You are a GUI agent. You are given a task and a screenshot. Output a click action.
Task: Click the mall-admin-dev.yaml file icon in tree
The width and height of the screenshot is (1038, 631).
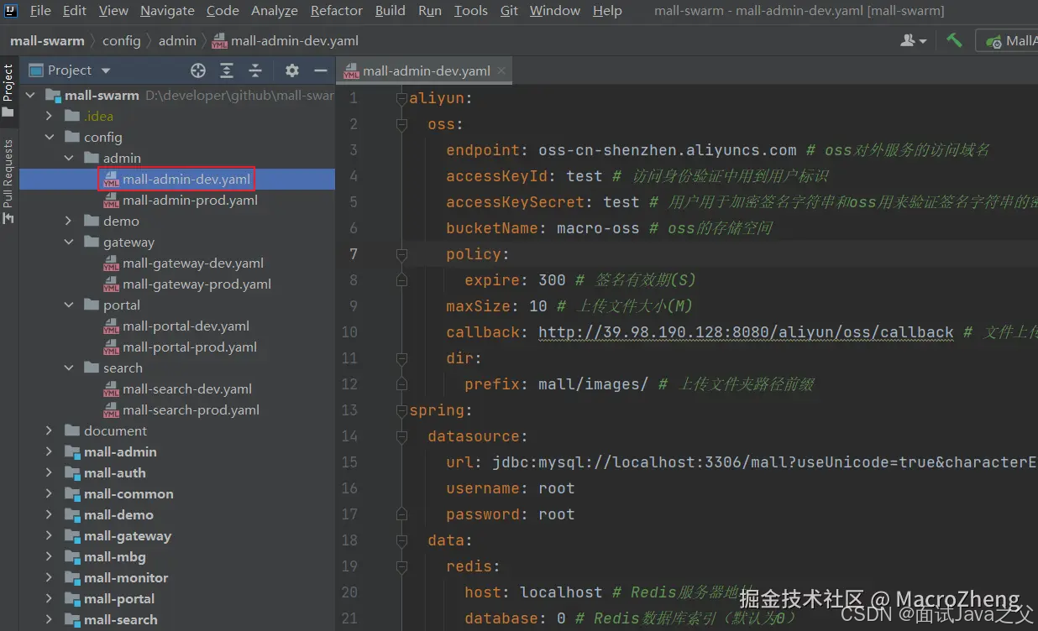(110, 179)
